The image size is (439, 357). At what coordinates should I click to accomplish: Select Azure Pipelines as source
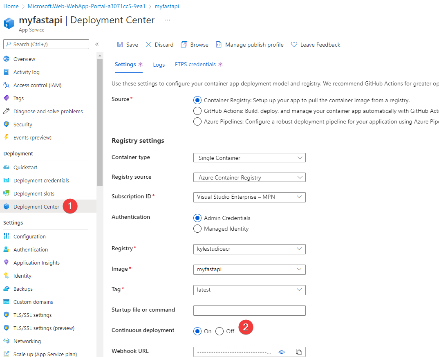coord(197,121)
